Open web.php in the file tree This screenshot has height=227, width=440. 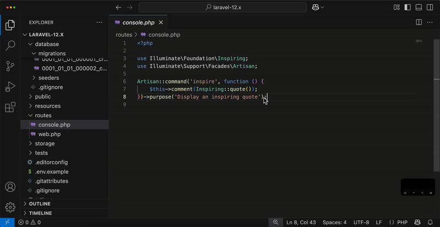[64, 134]
